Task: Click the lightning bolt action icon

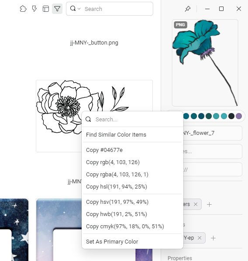Action: 34,9
